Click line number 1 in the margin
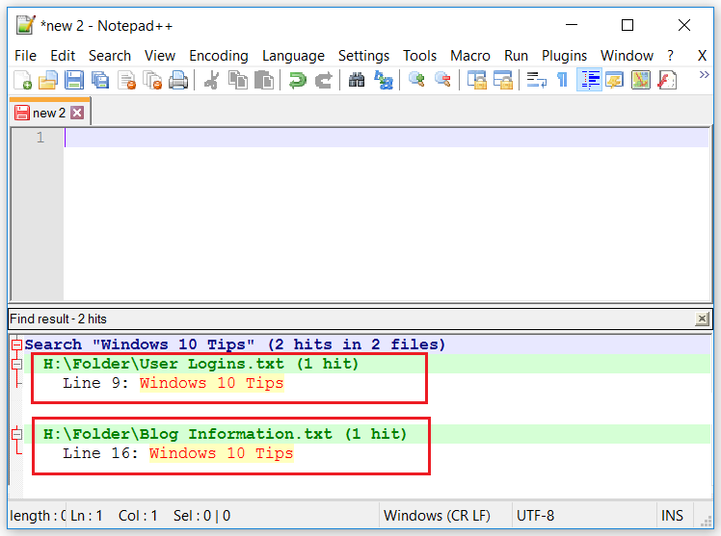The width and height of the screenshot is (721, 536). pos(40,138)
